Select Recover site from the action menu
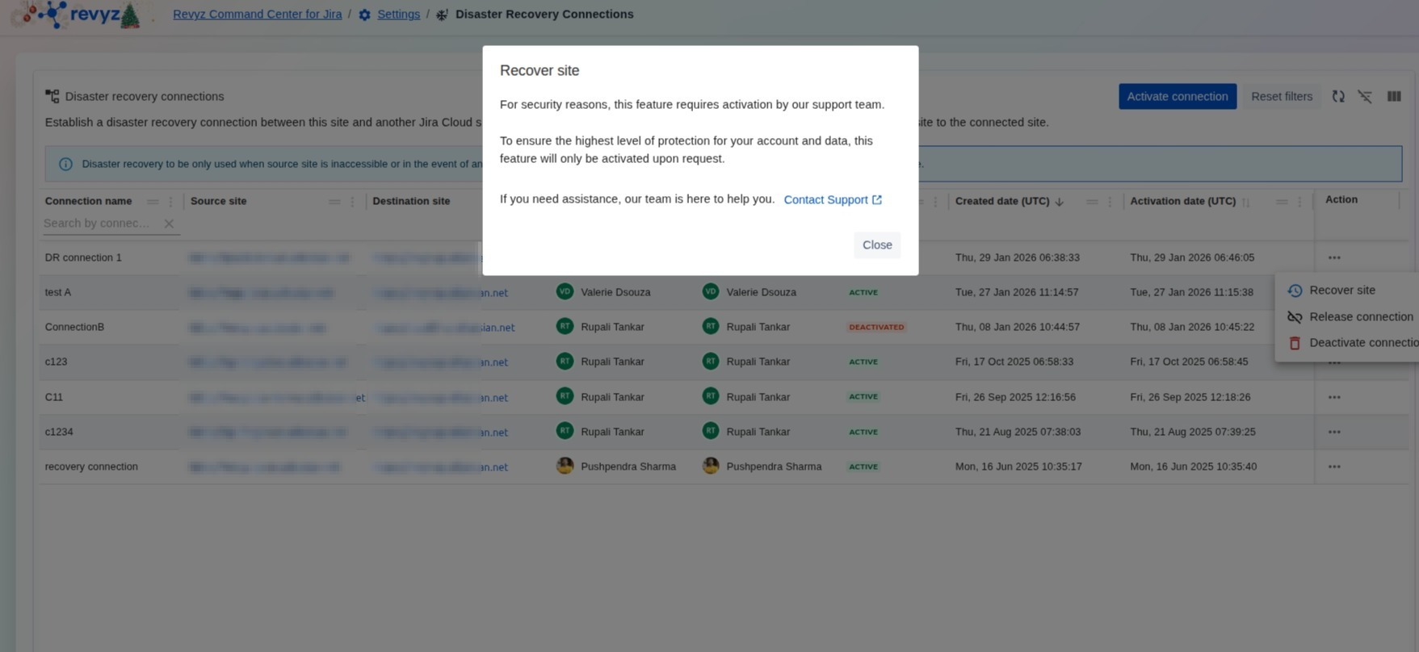Viewport: 1419px width, 652px height. [x=1341, y=290]
